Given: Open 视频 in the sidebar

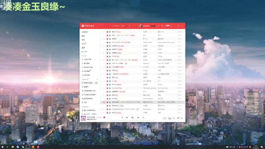Looking at the screenshot, I should pyautogui.click(x=83, y=40).
